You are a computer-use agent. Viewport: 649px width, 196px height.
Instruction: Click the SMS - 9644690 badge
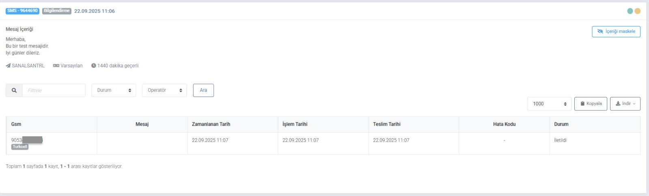pyautogui.click(x=22, y=11)
